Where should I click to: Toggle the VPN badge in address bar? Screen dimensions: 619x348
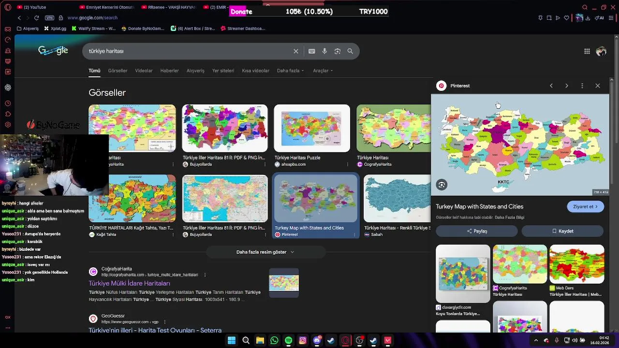coord(49,18)
